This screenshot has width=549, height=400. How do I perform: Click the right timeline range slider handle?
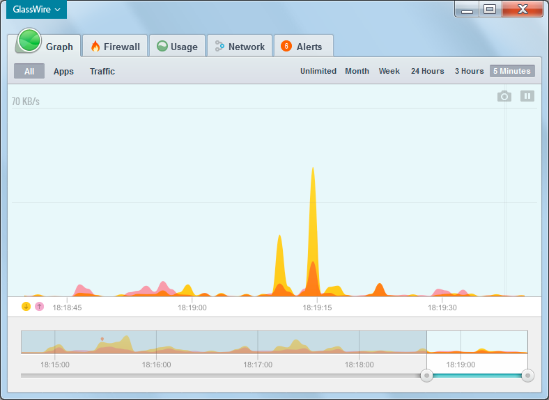coord(527,376)
